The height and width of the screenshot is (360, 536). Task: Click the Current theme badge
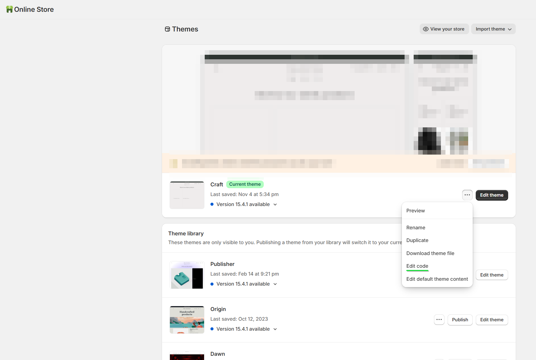pos(245,184)
